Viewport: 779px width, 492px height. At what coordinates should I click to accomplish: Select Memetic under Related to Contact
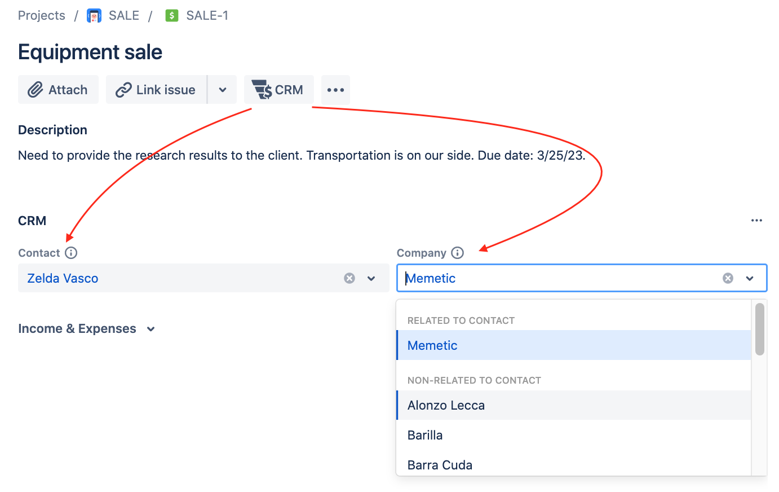click(x=432, y=345)
